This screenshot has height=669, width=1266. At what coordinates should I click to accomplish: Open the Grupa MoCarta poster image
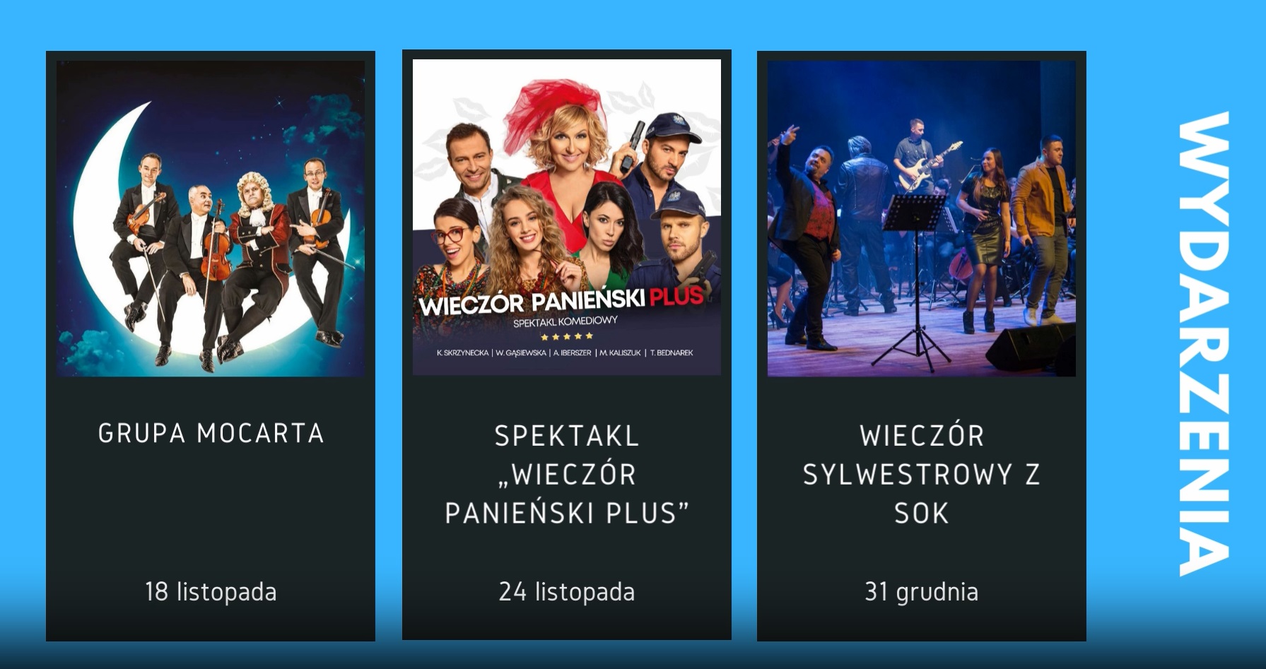click(211, 218)
